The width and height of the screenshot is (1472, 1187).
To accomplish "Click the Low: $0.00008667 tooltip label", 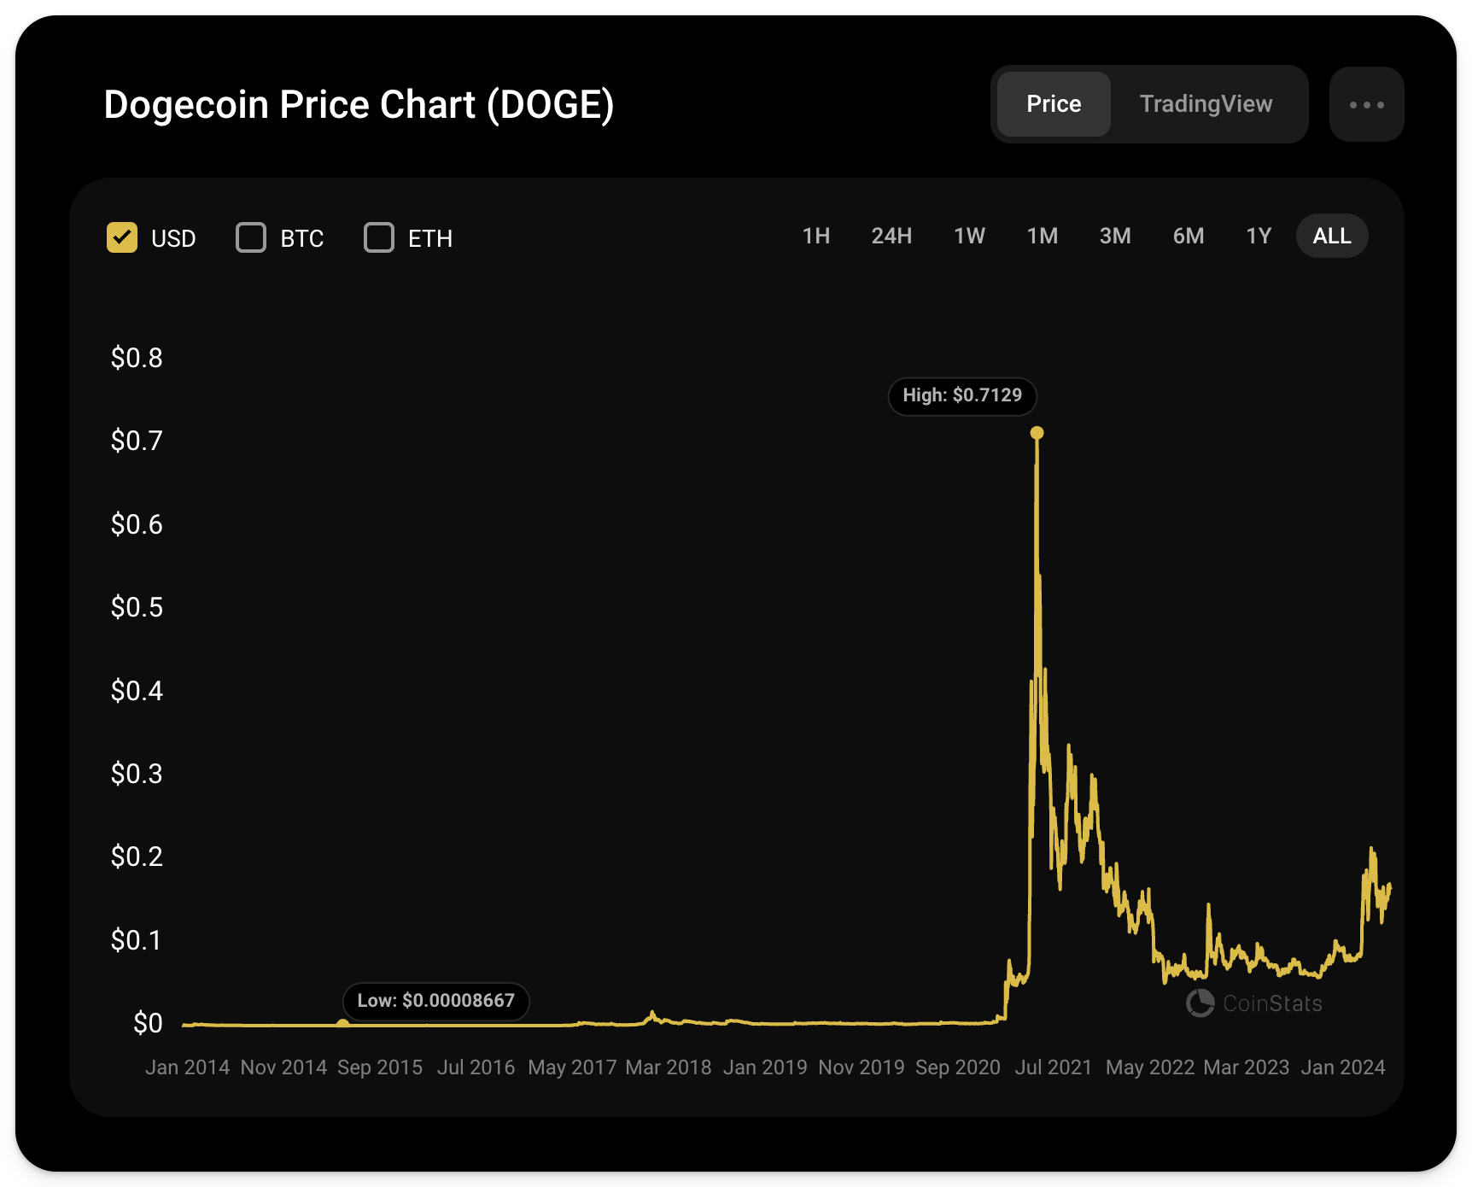I will [435, 1001].
